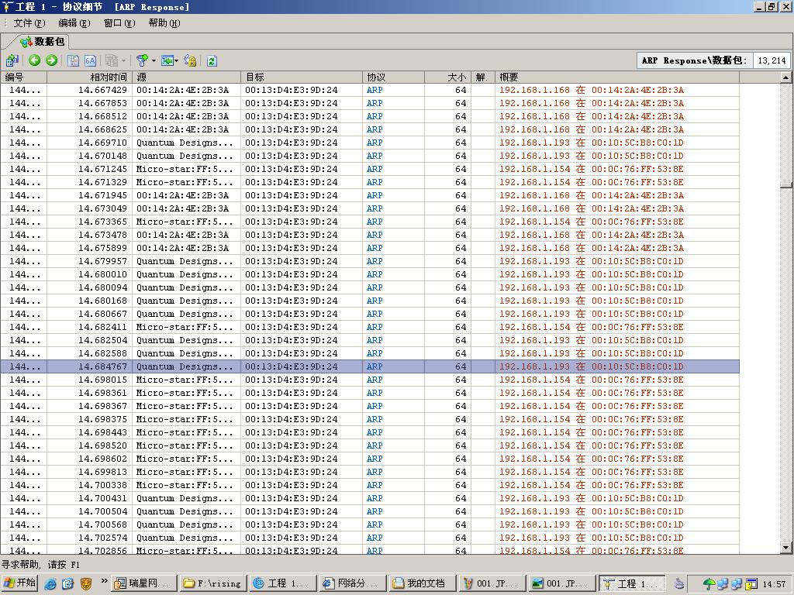Click the green arrow window toolbar icon
794x595 pixels.
(167, 60)
